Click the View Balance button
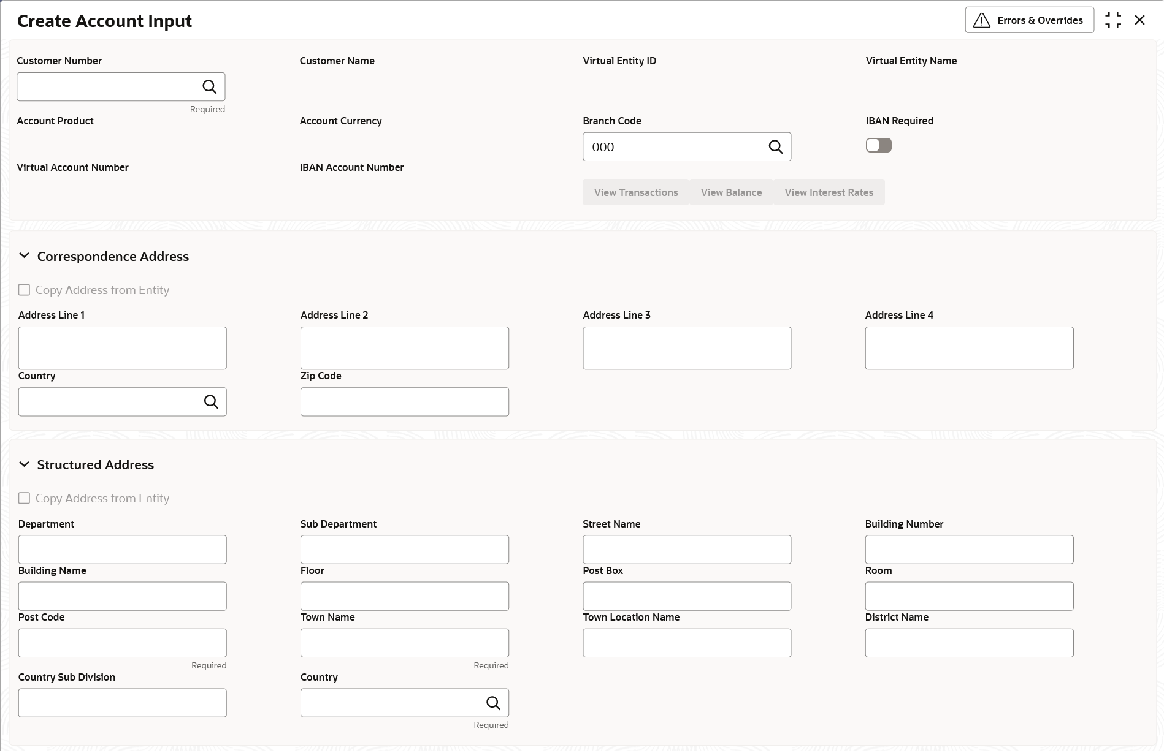The width and height of the screenshot is (1164, 753). click(x=732, y=192)
